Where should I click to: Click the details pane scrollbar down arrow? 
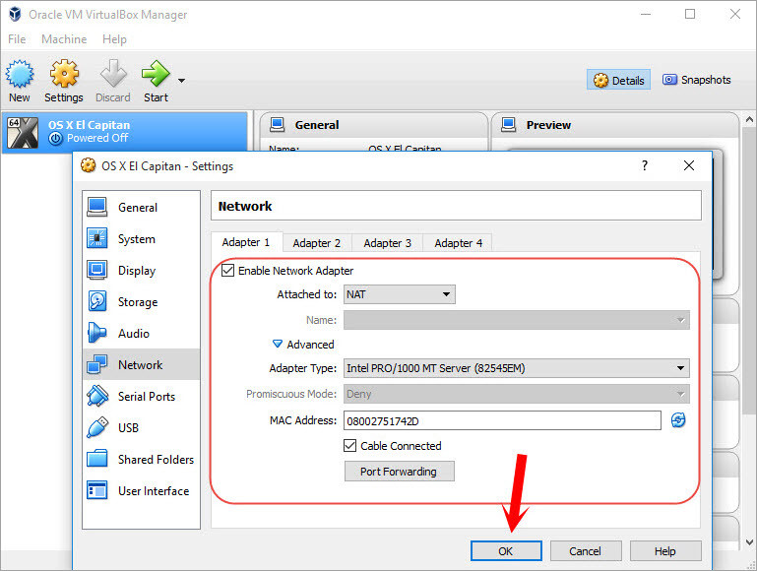tap(749, 542)
